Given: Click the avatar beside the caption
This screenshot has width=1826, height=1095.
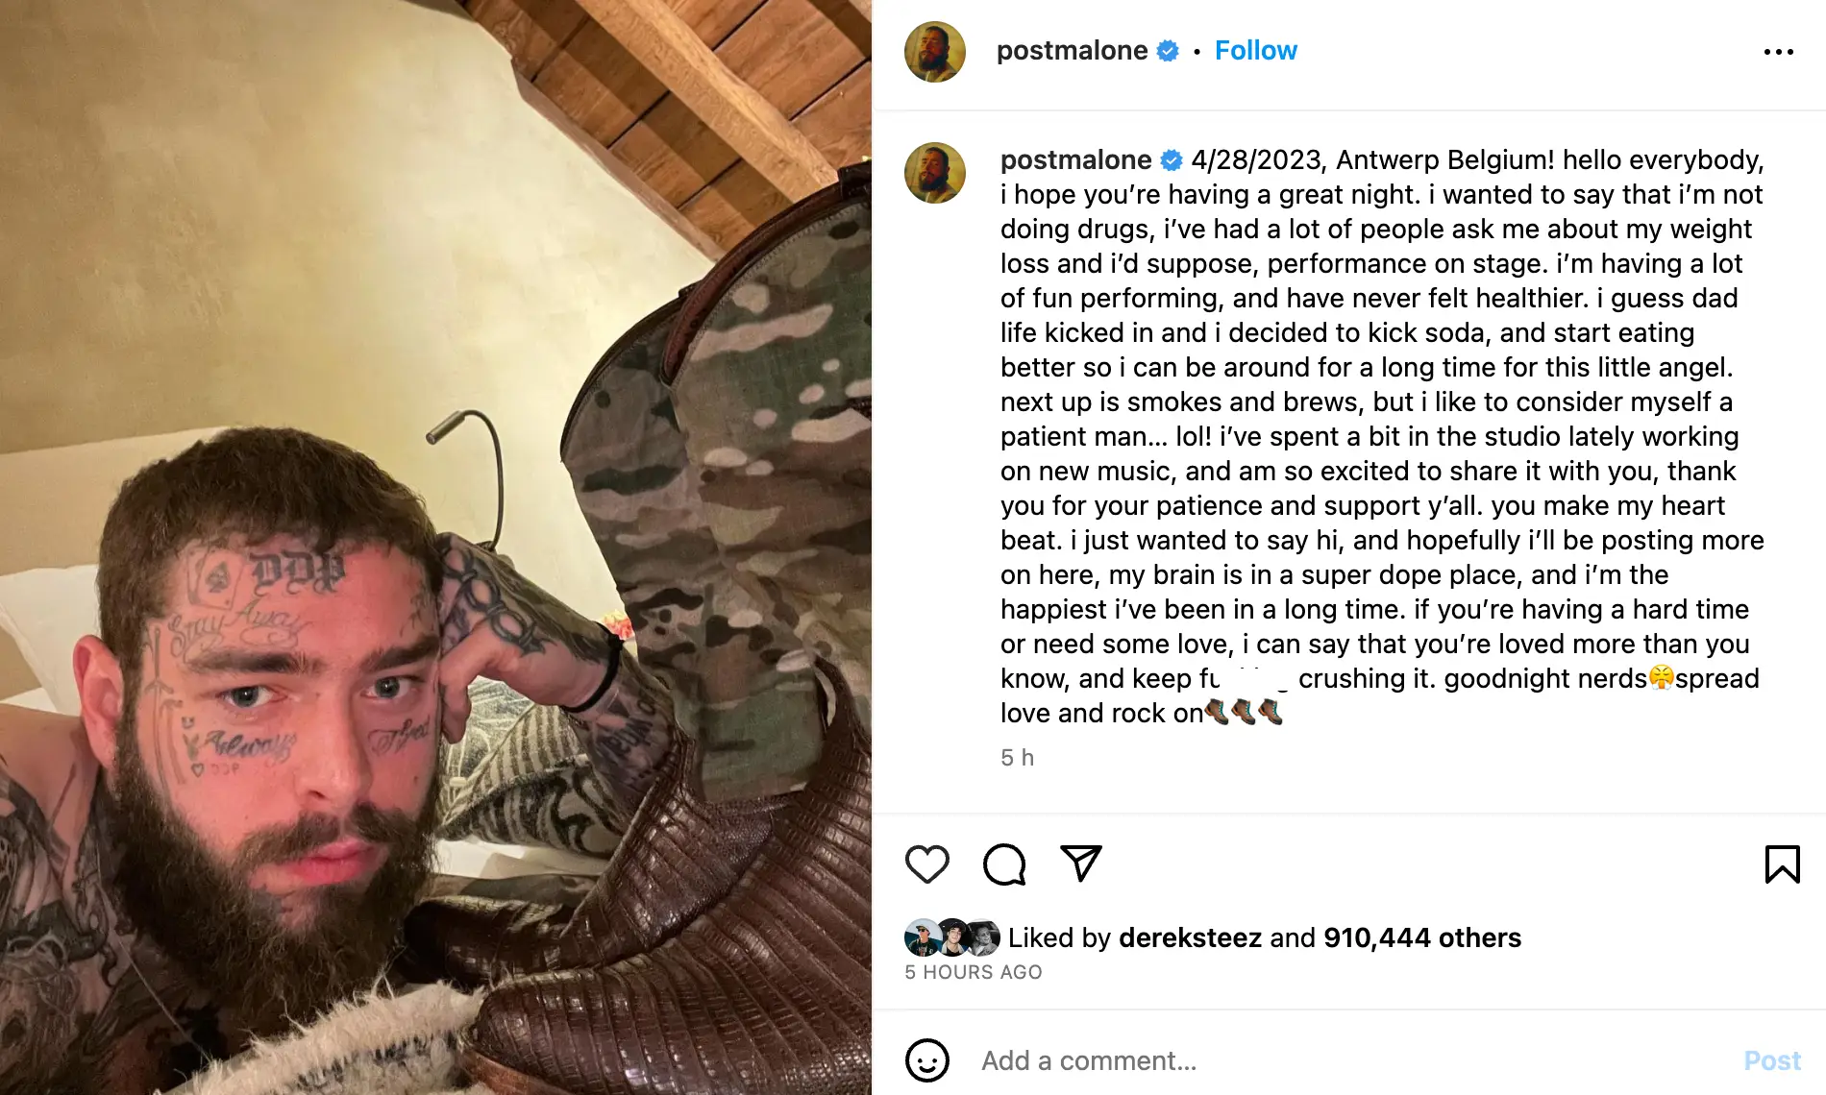Looking at the screenshot, I should (934, 173).
